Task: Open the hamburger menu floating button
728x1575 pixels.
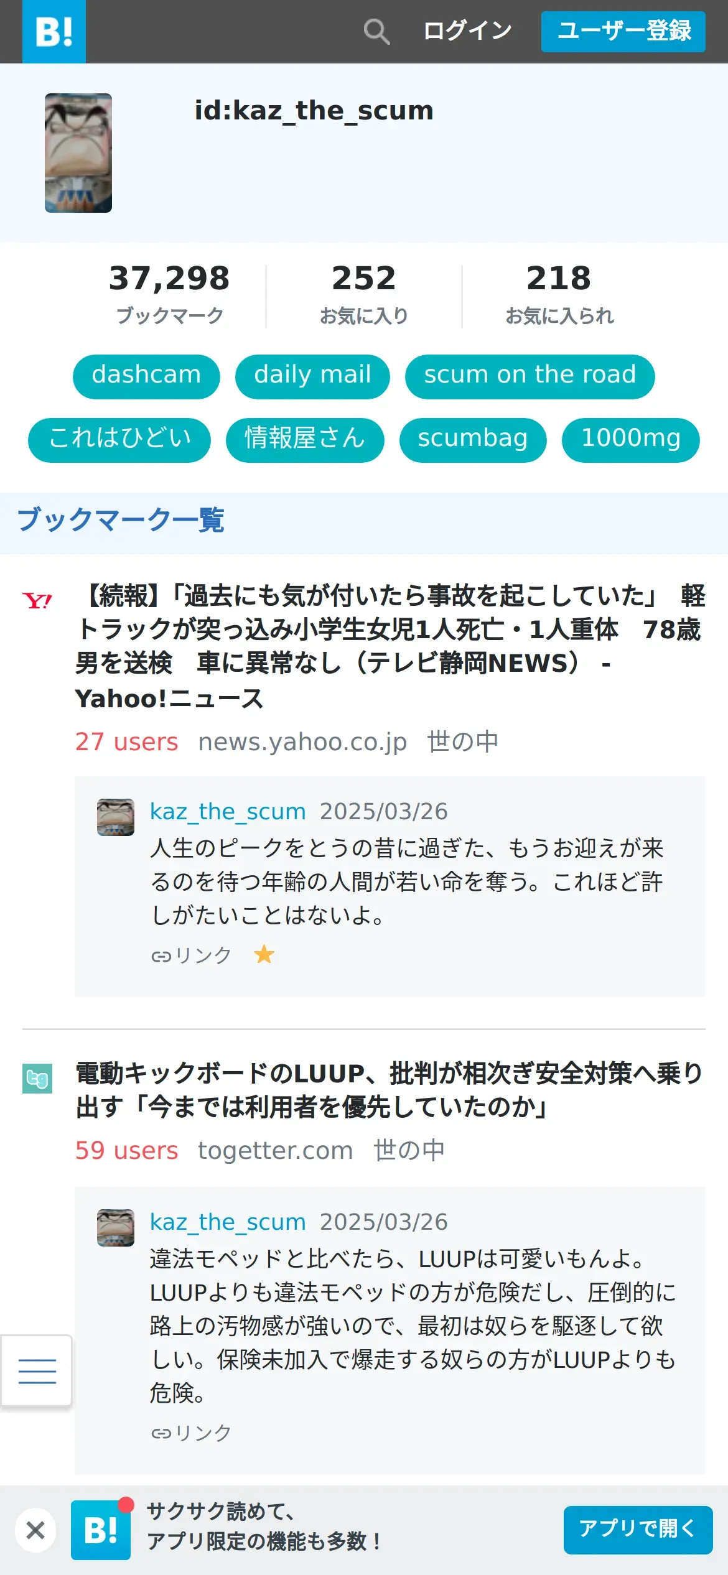Action: [x=37, y=1370]
